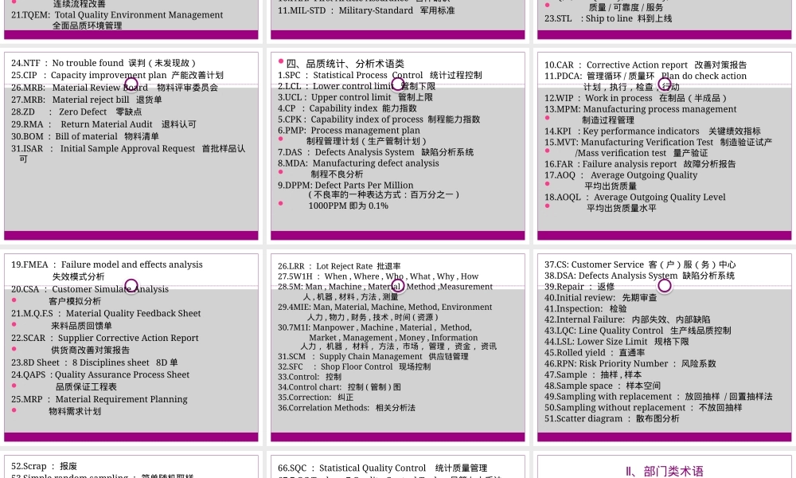Screen dimensions: 796x478
Task: Click '13.MPM: Manufacturing process management'
Action: click(x=641, y=109)
